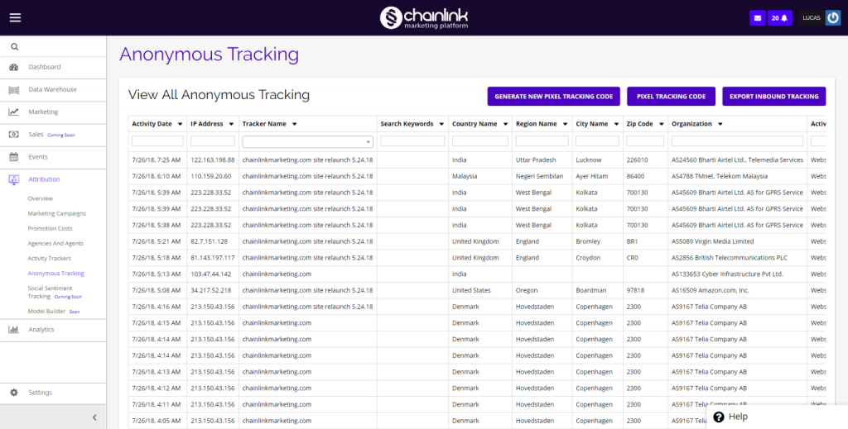Open the Tracker Name column header dropdown
Screen dimensions: 848x429
point(294,124)
